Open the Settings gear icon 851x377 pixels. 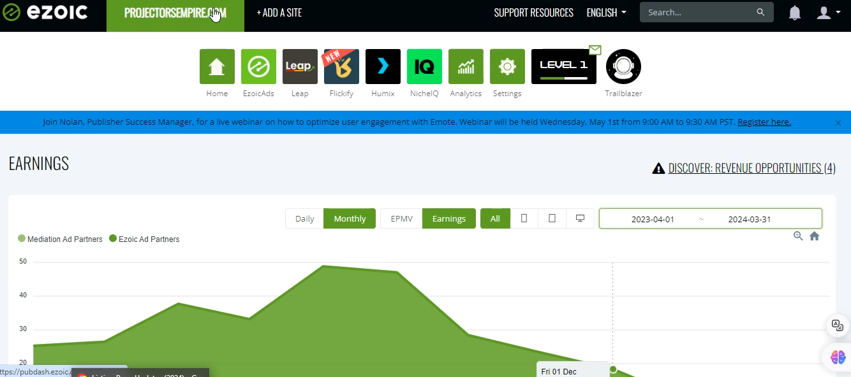click(x=507, y=66)
